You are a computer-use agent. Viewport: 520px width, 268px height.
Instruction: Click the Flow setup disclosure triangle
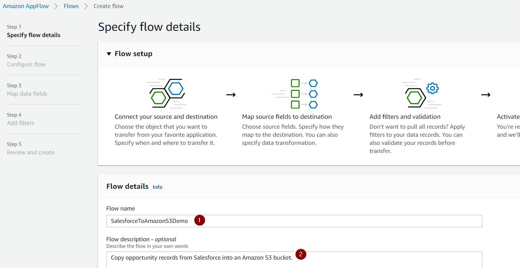109,54
